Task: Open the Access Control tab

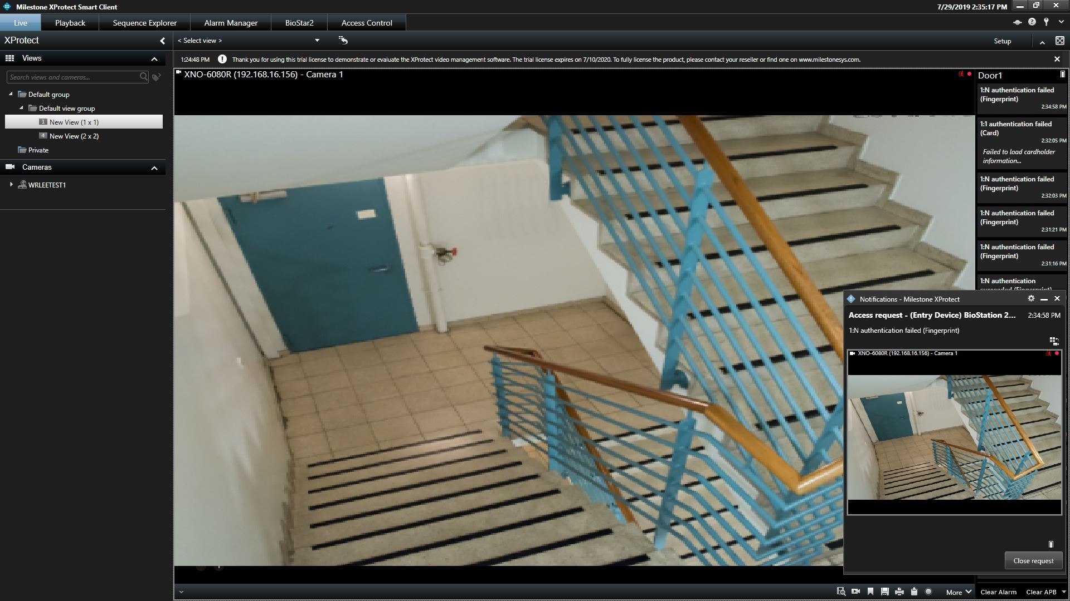Action: (367, 23)
